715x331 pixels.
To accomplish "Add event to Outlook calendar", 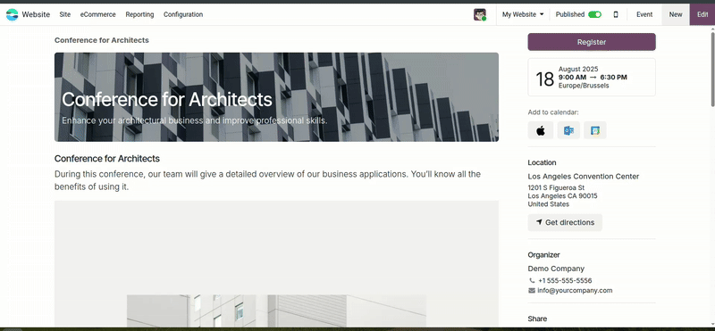I will click(568, 130).
